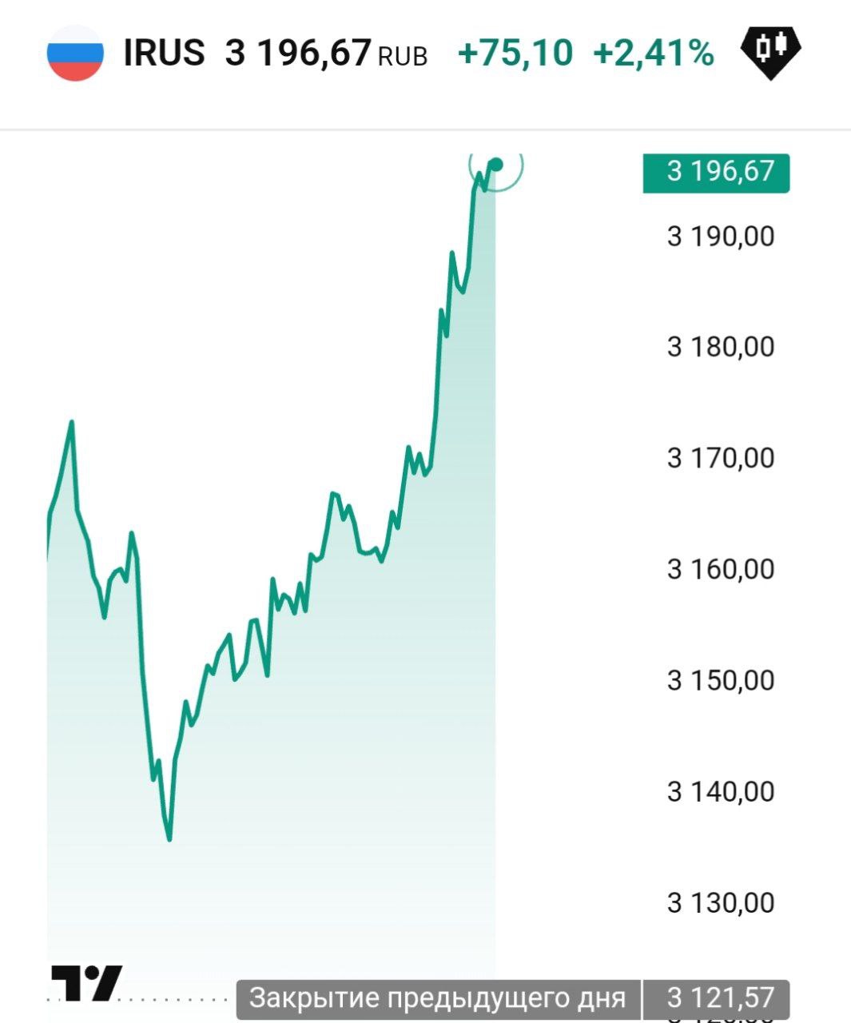Click the 3 130,00 axis label
The height and width of the screenshot is (1023, 851).
click(x=721, y=902)
